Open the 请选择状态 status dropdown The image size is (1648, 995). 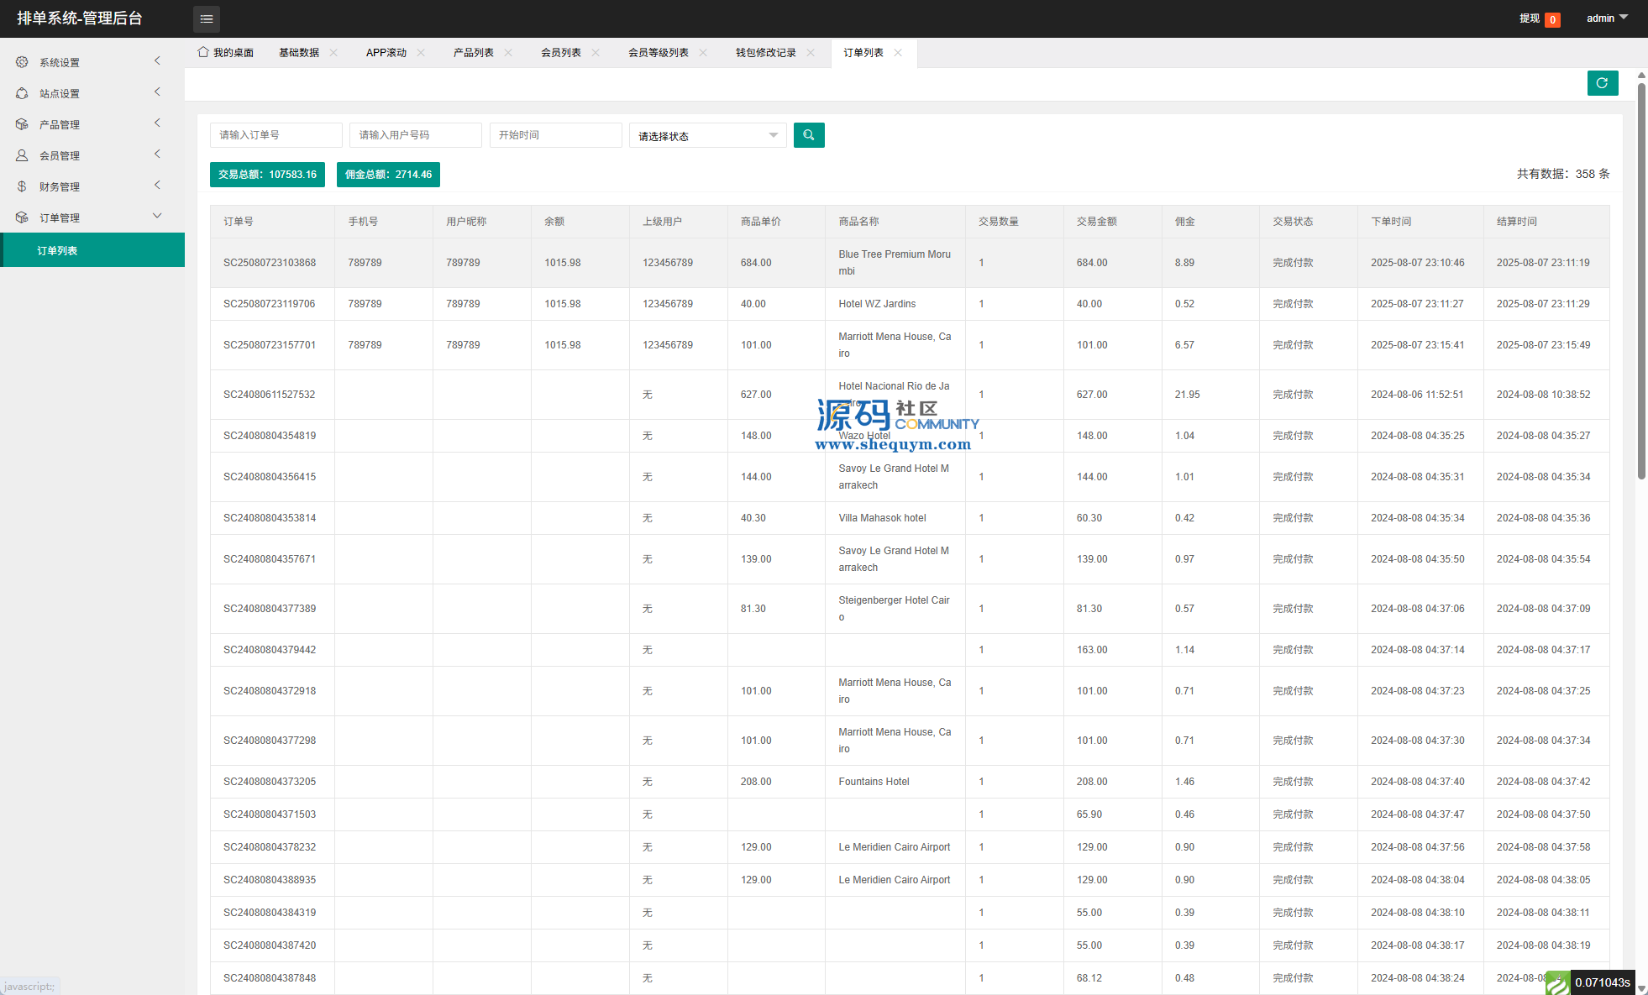pyautogui.click(x=707, y=136)
